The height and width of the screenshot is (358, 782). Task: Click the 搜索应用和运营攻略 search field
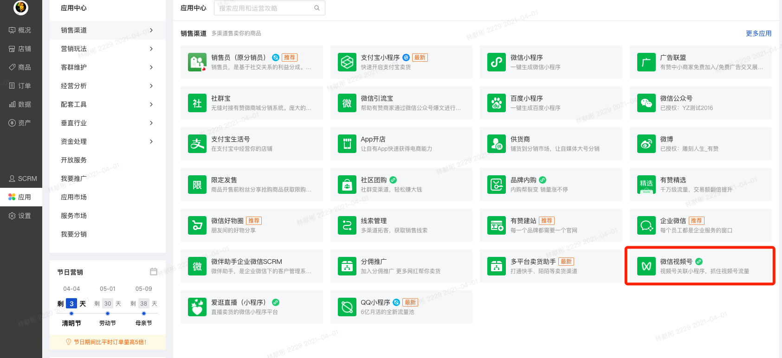[265, 8]
